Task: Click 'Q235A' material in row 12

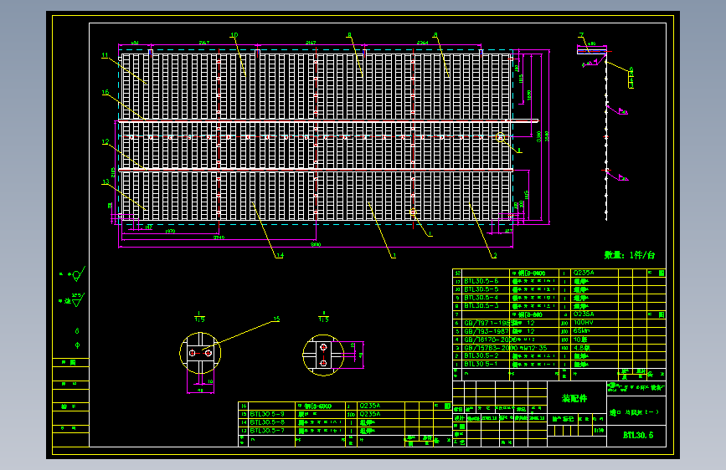Action: pos(584,273)
